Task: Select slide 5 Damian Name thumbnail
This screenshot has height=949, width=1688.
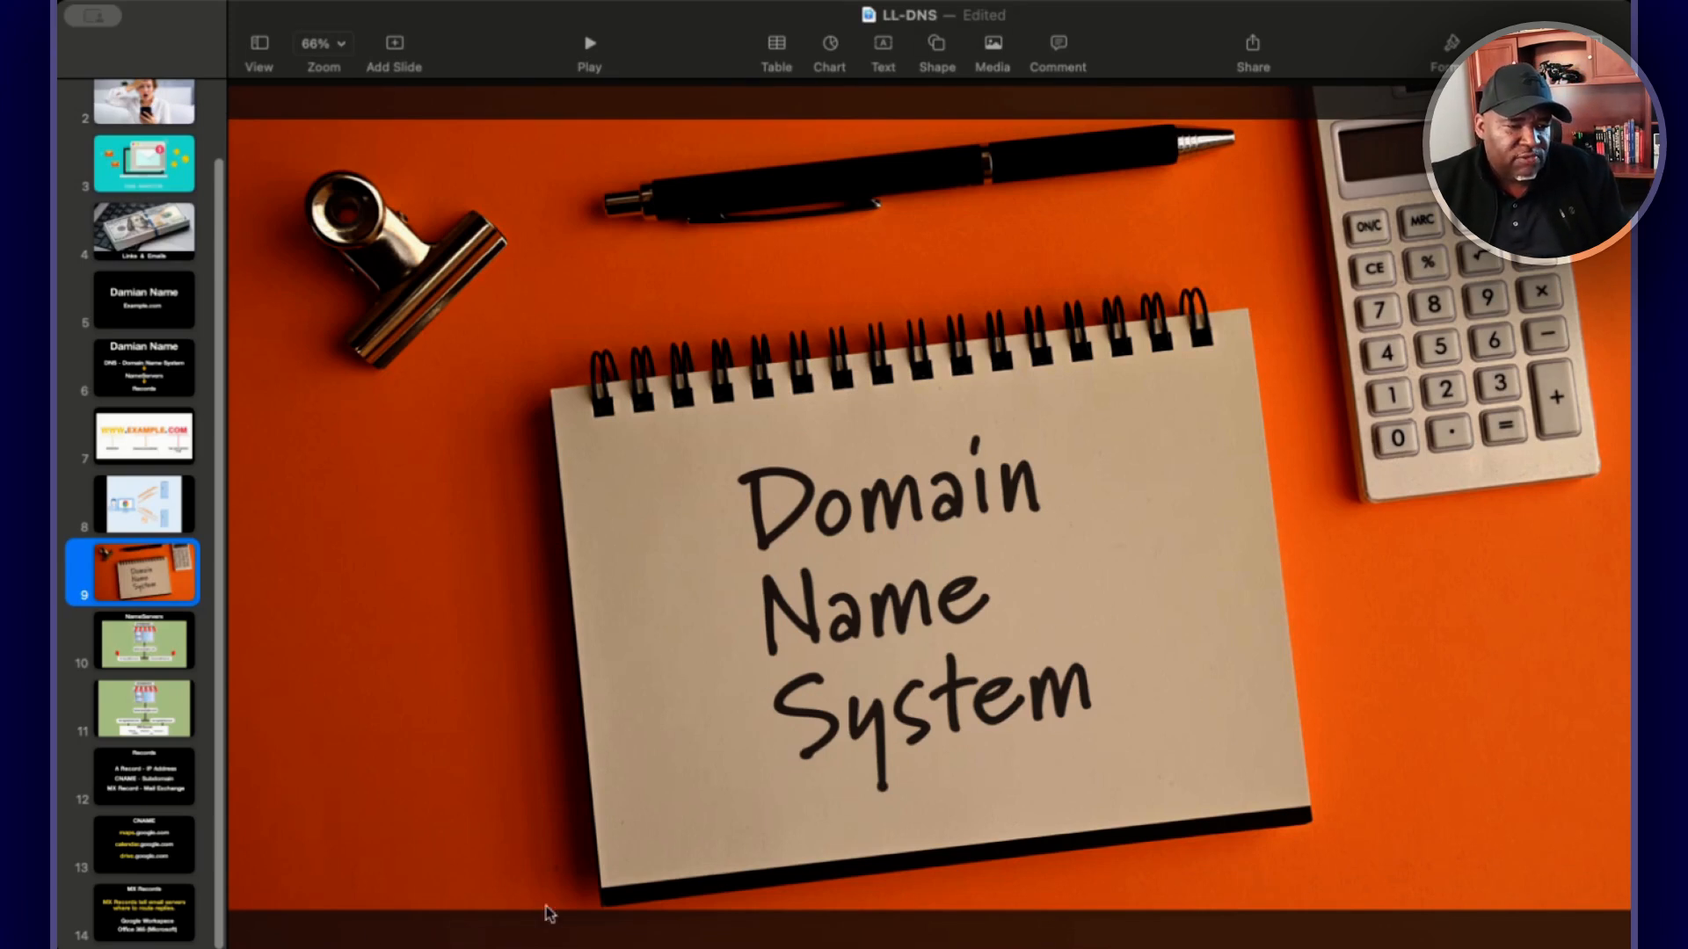Action: pyautogui.click(x=144, y=300)
